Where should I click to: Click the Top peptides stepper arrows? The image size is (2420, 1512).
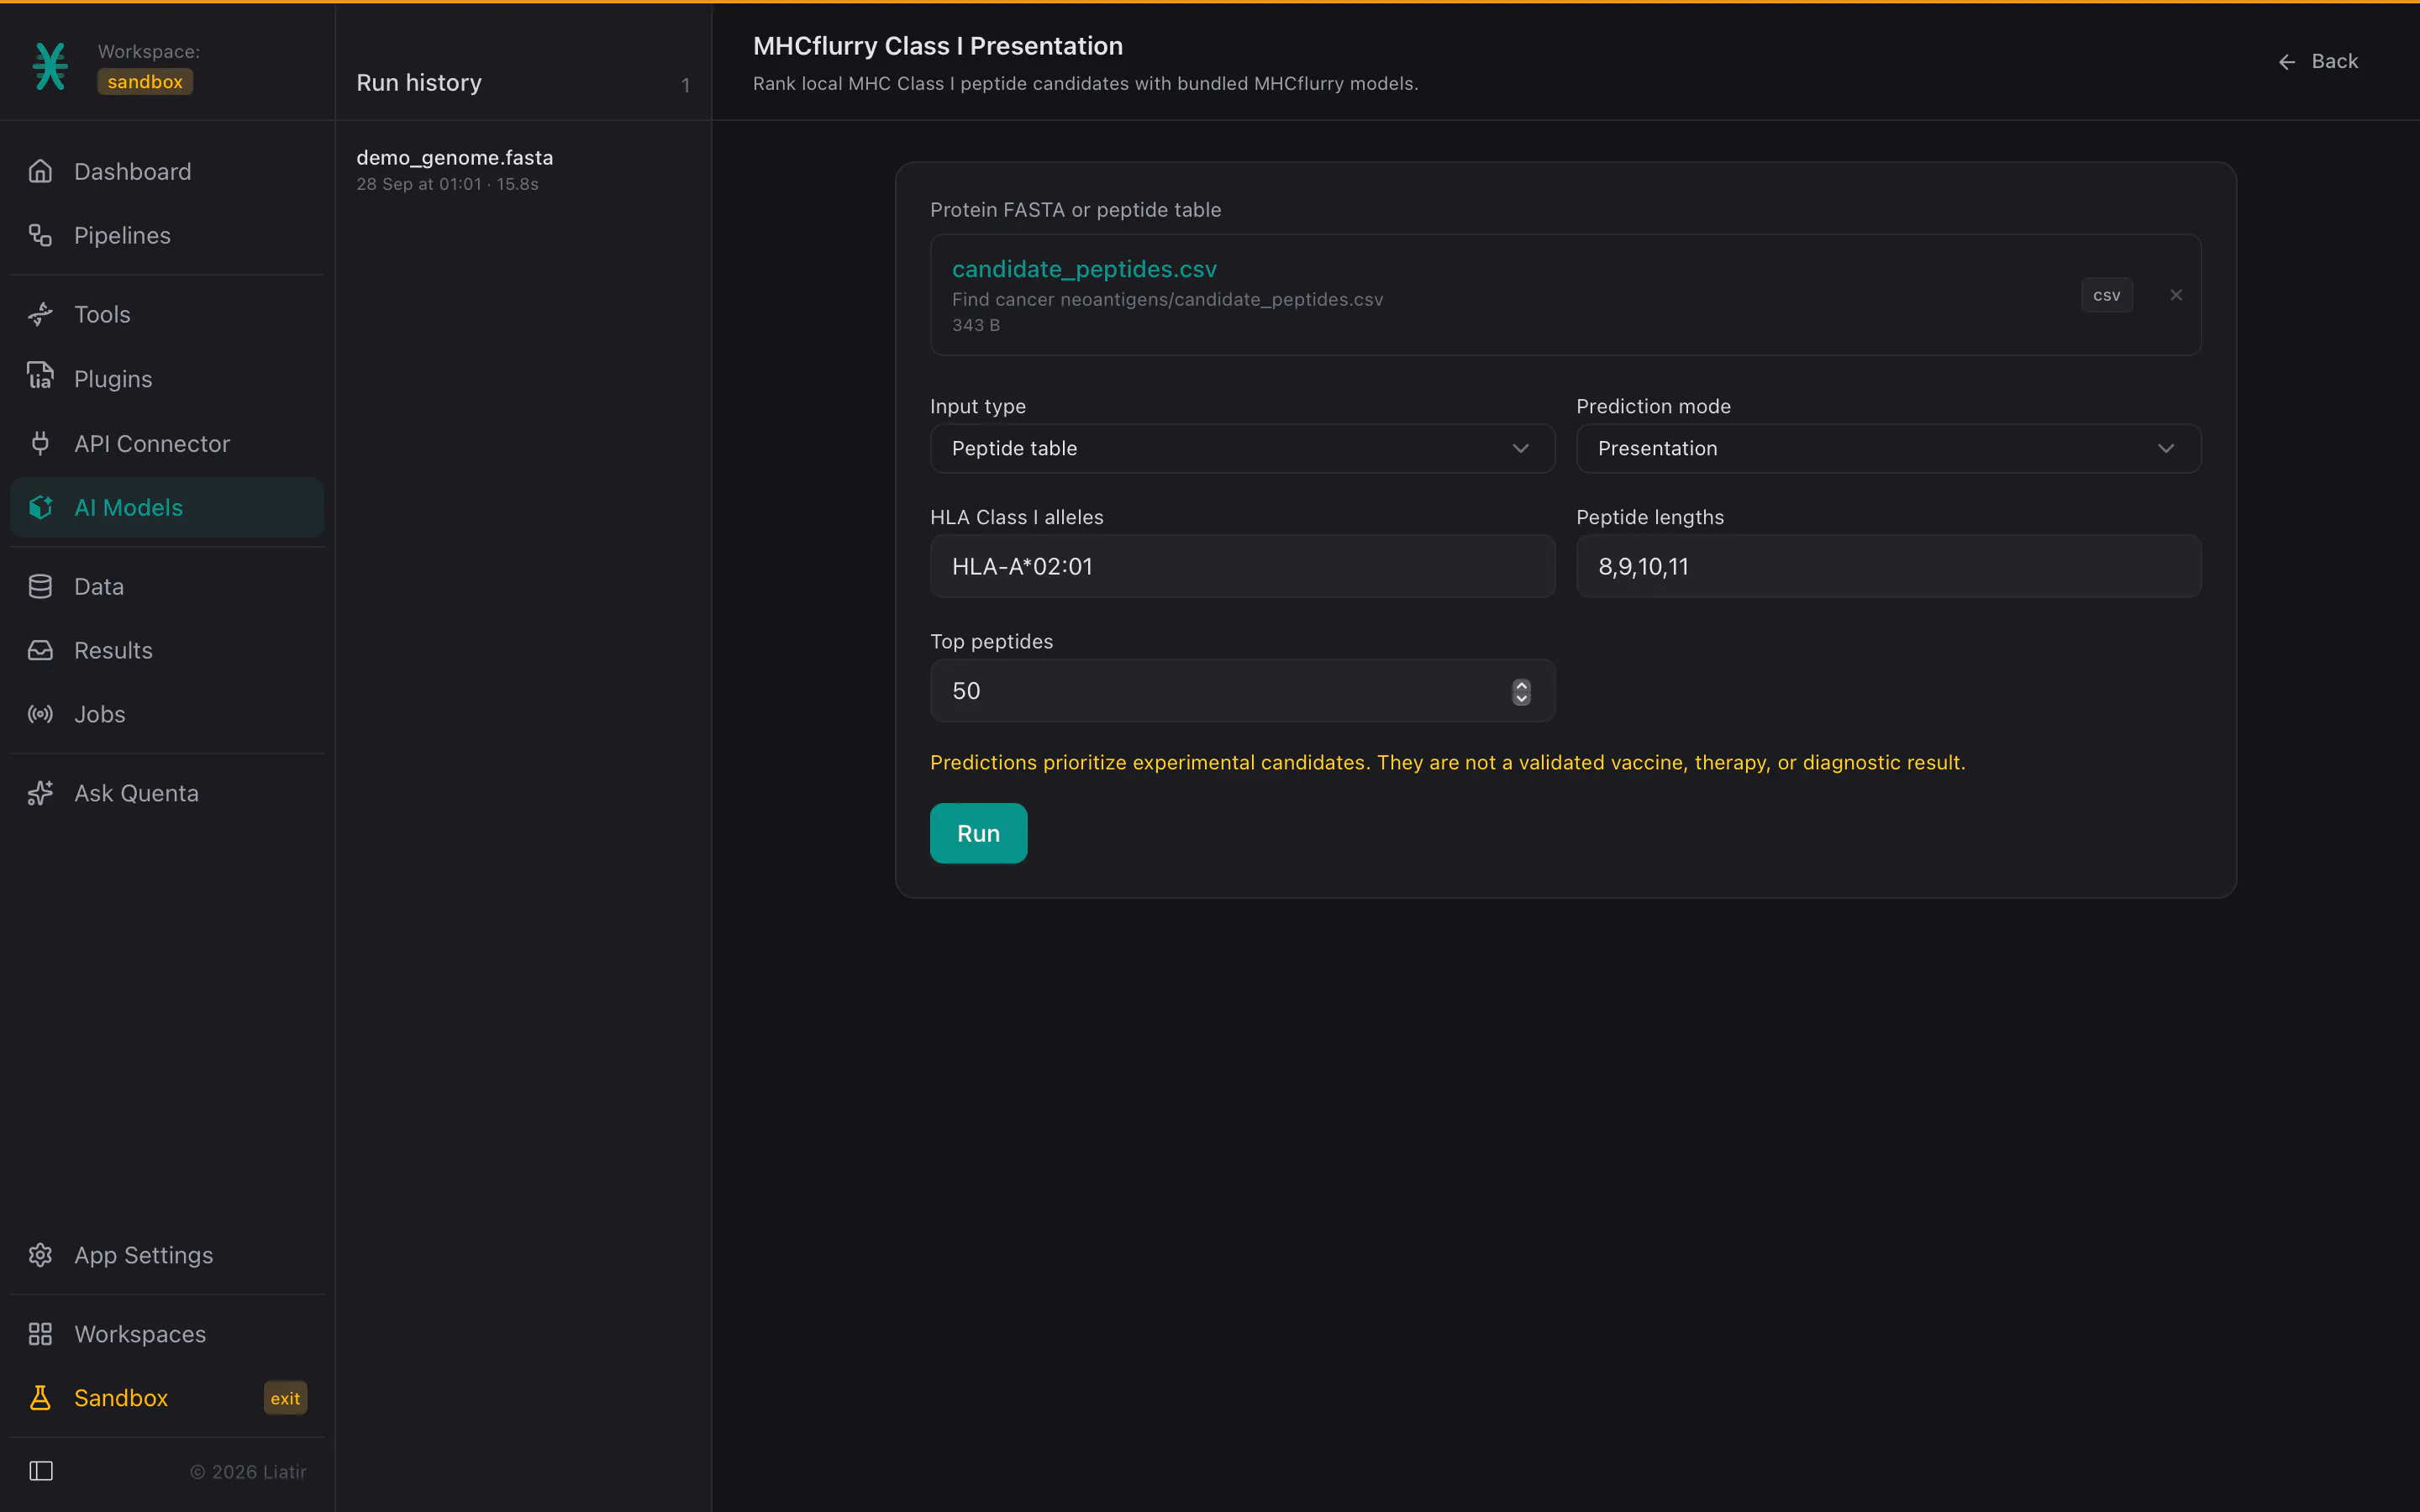tap(1521, 691)
